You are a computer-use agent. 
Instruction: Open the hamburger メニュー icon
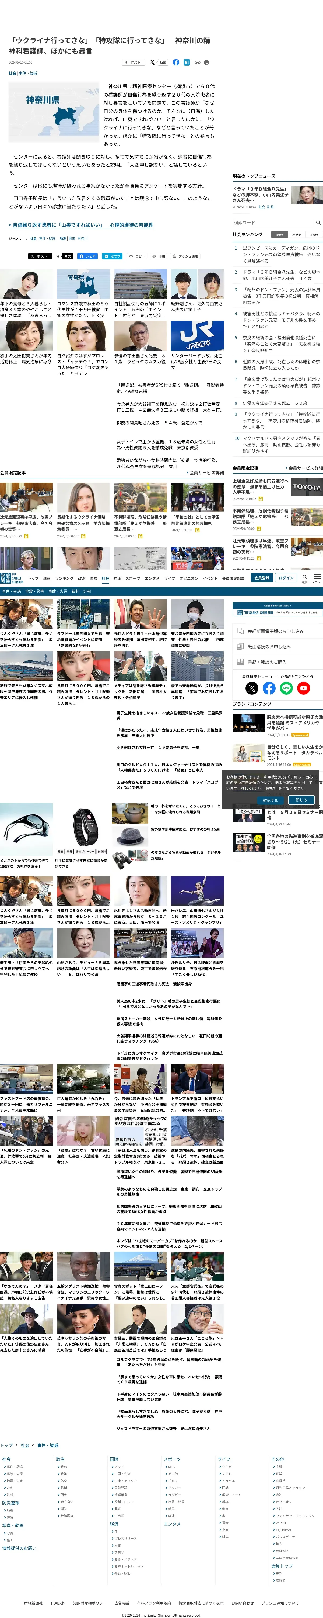[317, 577]
